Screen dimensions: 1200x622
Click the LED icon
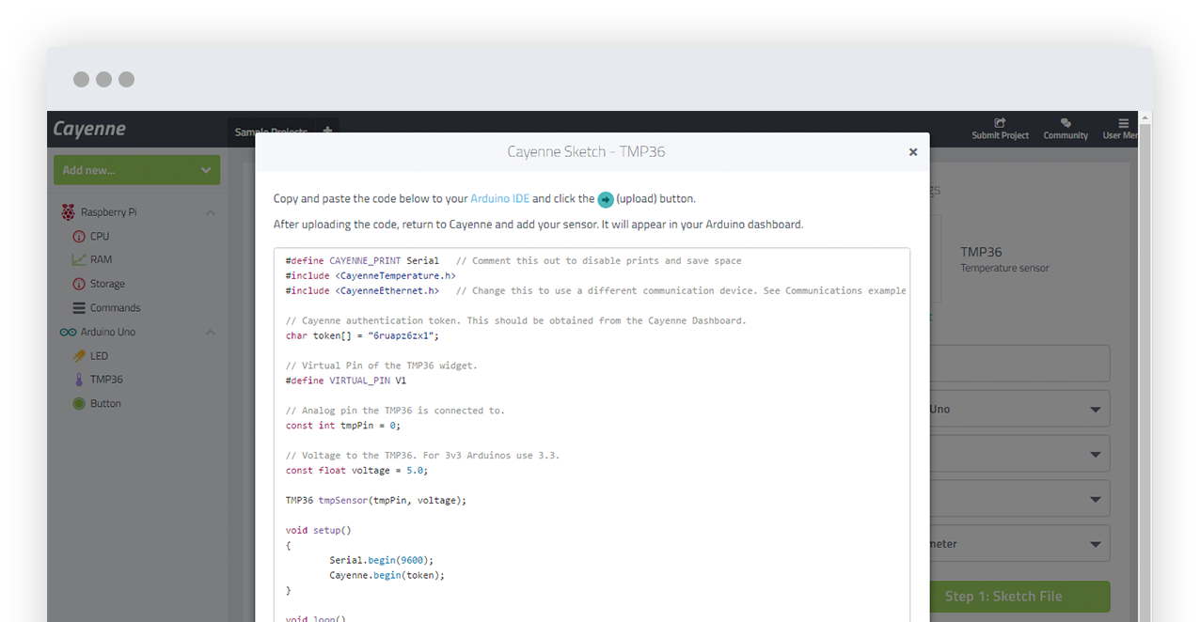click(79, 356)
